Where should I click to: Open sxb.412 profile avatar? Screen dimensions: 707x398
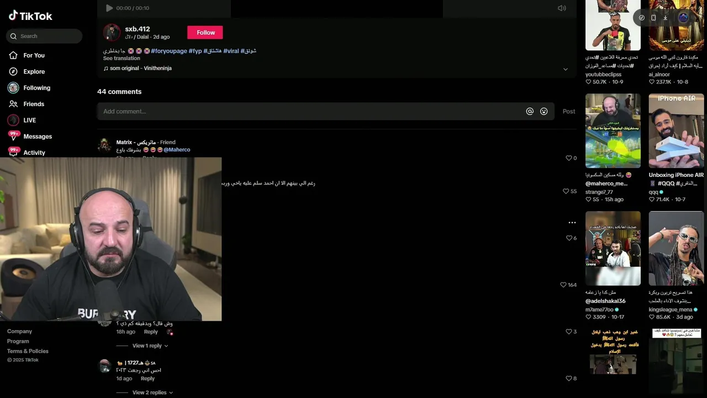point(112,33)
